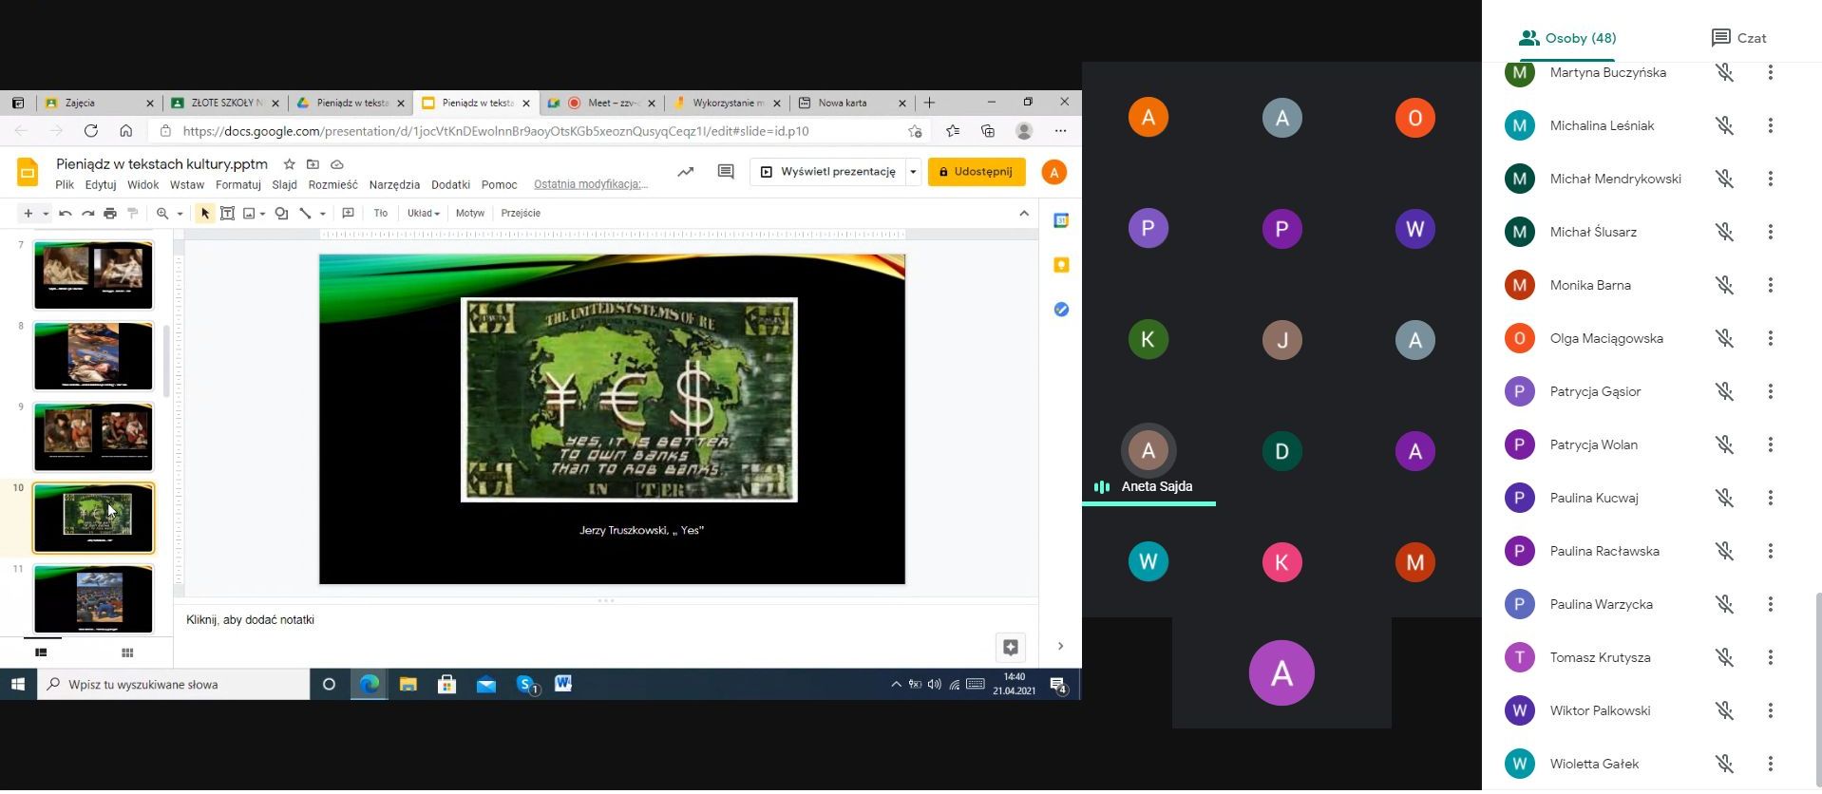The width and height of the screenshot is (1822, 794).
Task: Open line type dropdown arrow
Action: click(323, 214)
